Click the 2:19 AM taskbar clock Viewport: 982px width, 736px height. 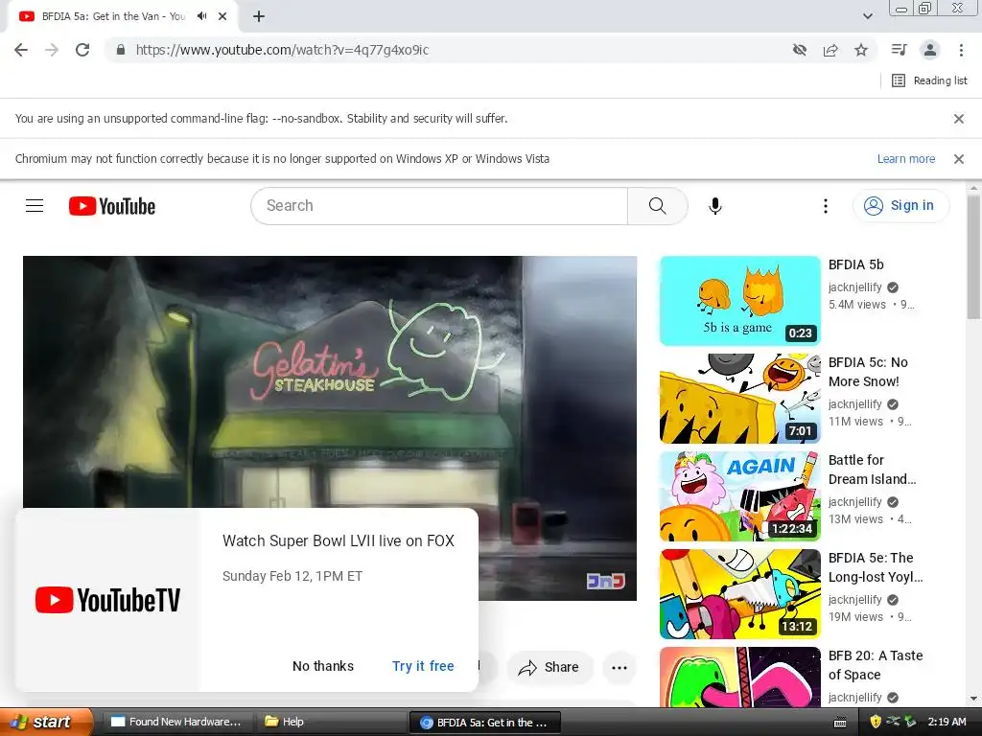click(x=947, y=722)
